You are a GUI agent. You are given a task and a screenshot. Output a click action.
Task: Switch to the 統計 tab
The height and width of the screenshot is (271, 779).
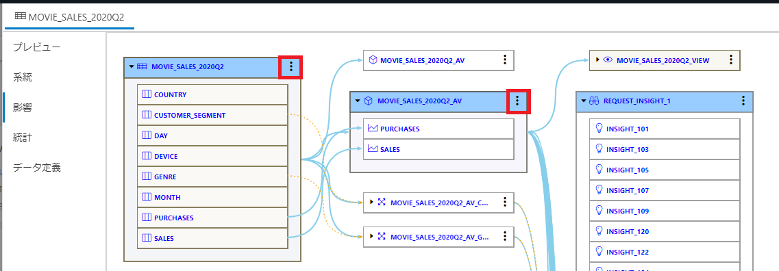(23, 138)
